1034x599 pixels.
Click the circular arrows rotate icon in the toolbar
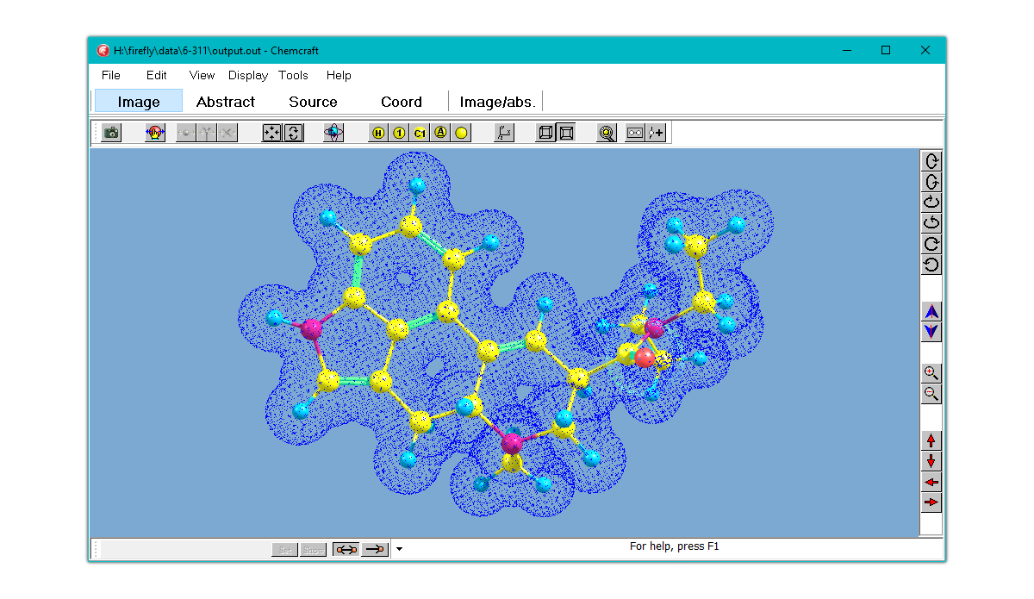tap(294, 133)
